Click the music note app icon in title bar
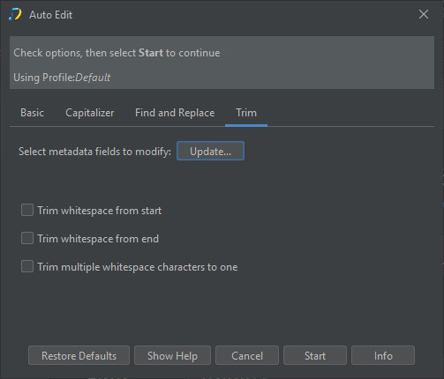Image resolution: width=444 pixels, height=379 pixels. pos(15,14)
